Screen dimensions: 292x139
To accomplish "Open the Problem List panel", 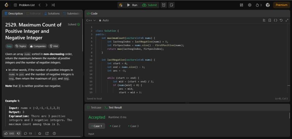I will pyautogui.click(x=24, y=5).
